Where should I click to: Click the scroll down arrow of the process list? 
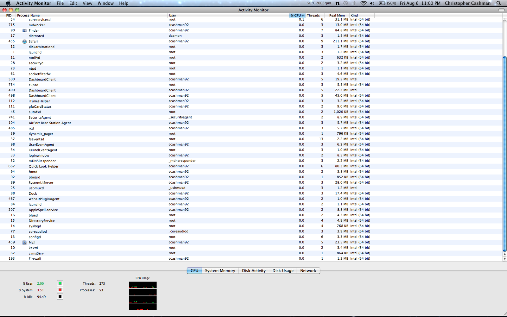coord(504,259)
